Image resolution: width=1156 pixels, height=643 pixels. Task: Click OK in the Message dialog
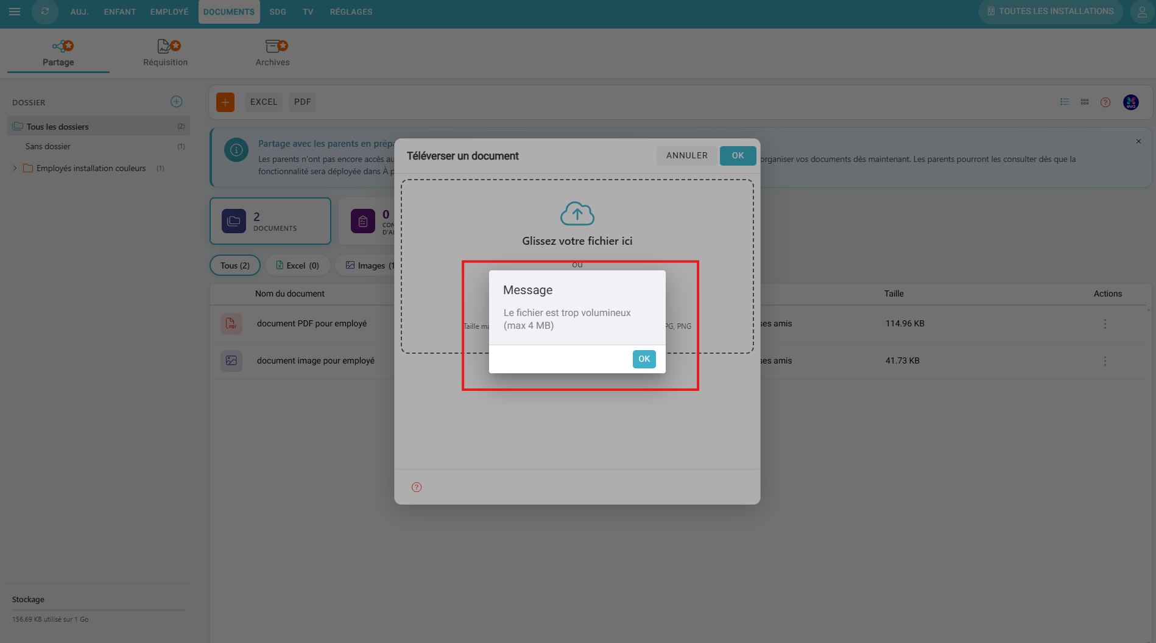[644, 359]
